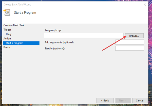Select the Action step in the sidebar
This screenshot has width=152, height=106.
tap(7, 39)
